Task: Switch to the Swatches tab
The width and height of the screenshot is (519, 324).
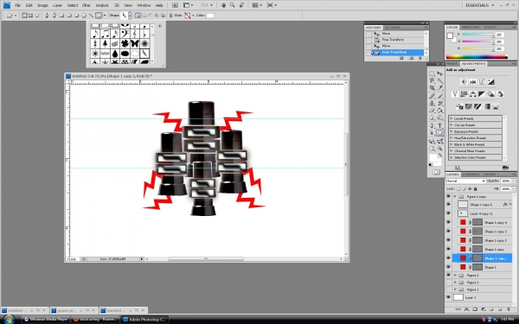Action: pos(471,27)
